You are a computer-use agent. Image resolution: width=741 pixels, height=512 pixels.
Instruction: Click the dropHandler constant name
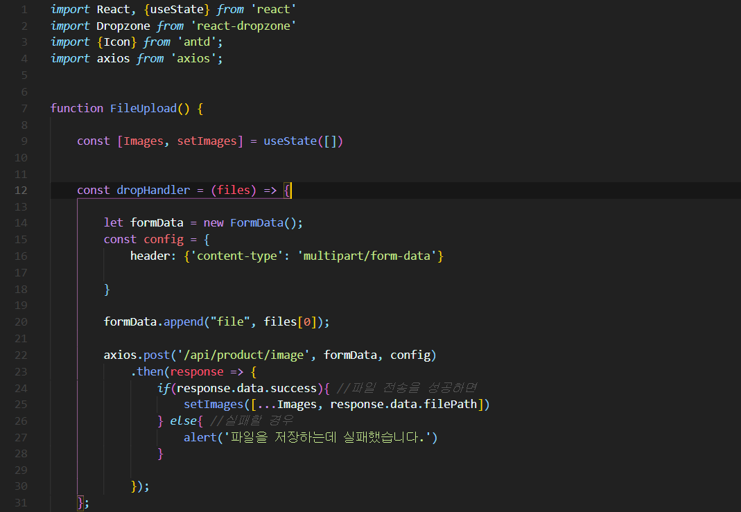click(x=153, y=190)
